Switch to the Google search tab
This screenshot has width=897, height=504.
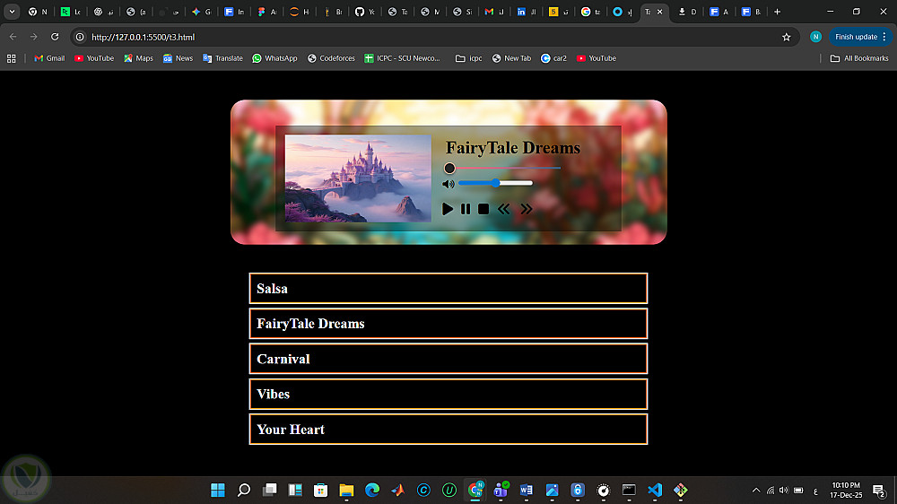591,12
